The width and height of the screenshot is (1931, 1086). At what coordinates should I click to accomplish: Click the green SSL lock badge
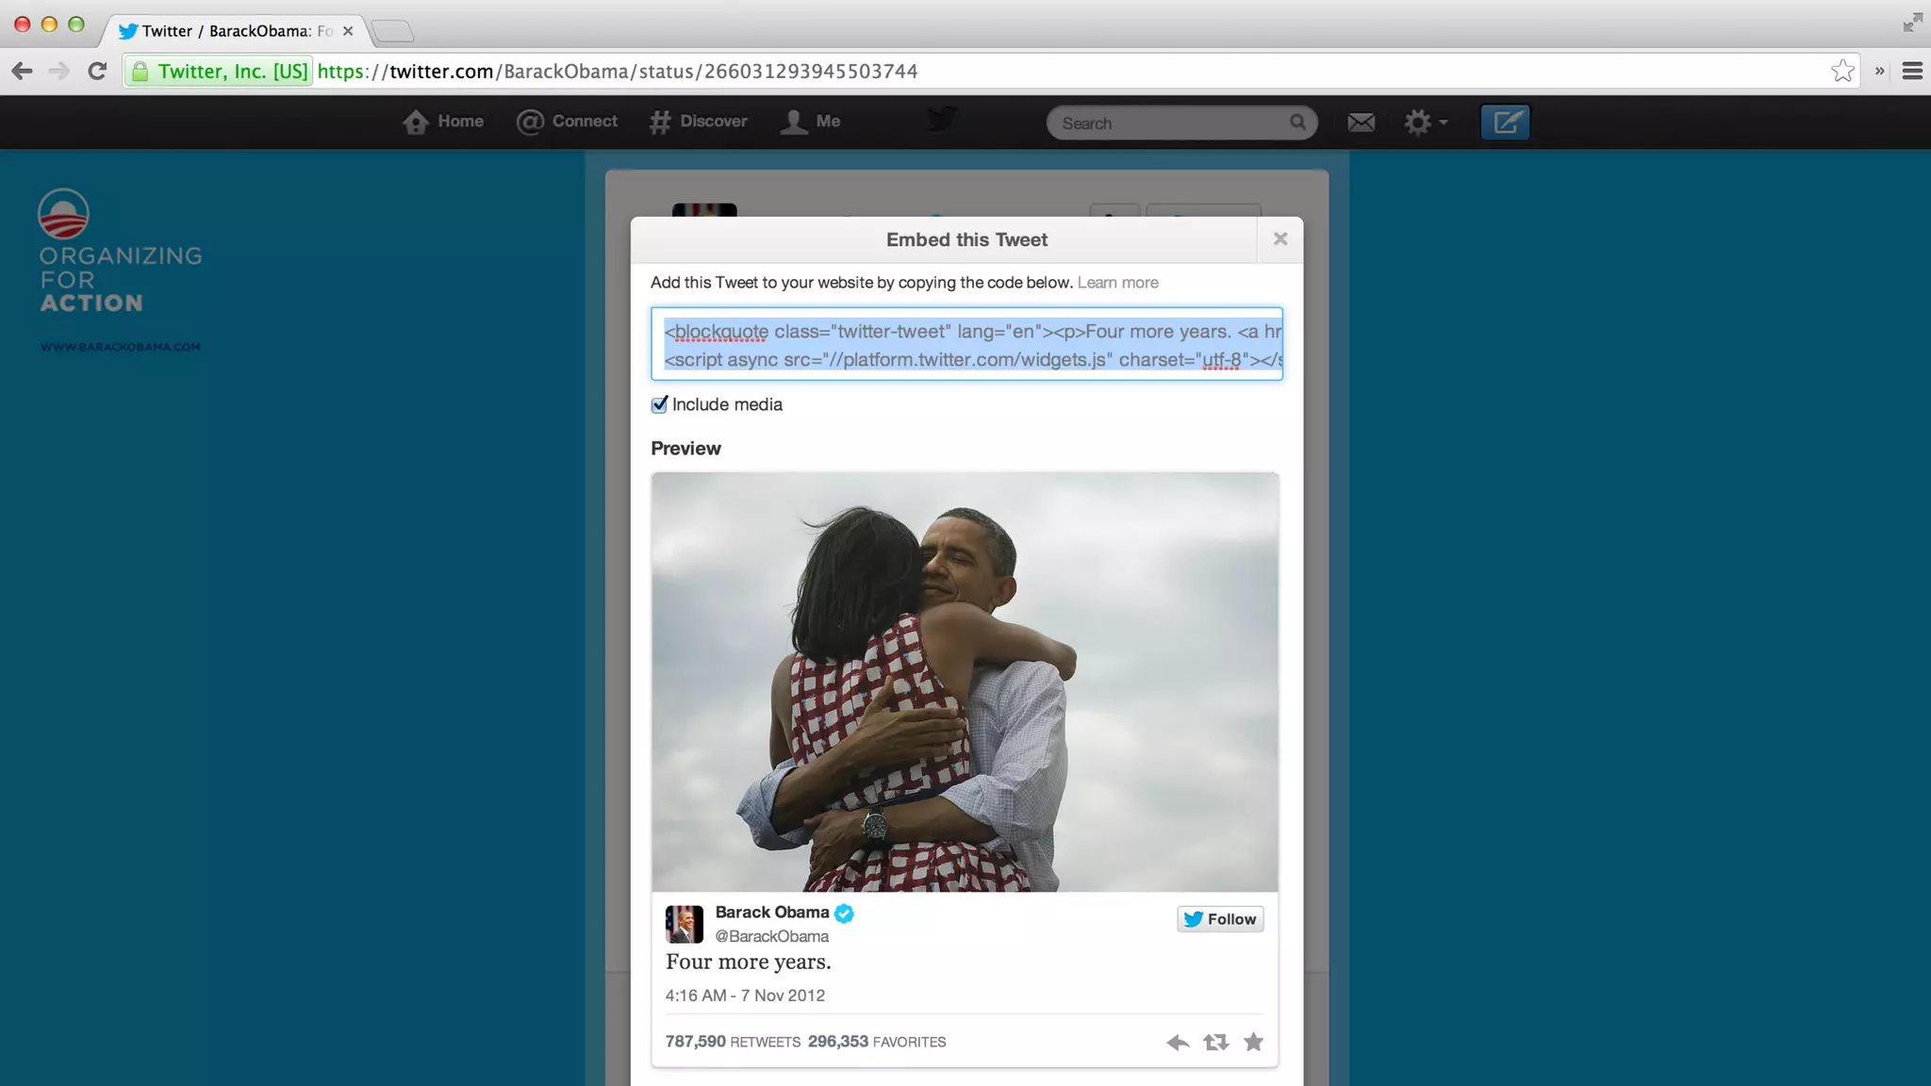tap(220, 72)
